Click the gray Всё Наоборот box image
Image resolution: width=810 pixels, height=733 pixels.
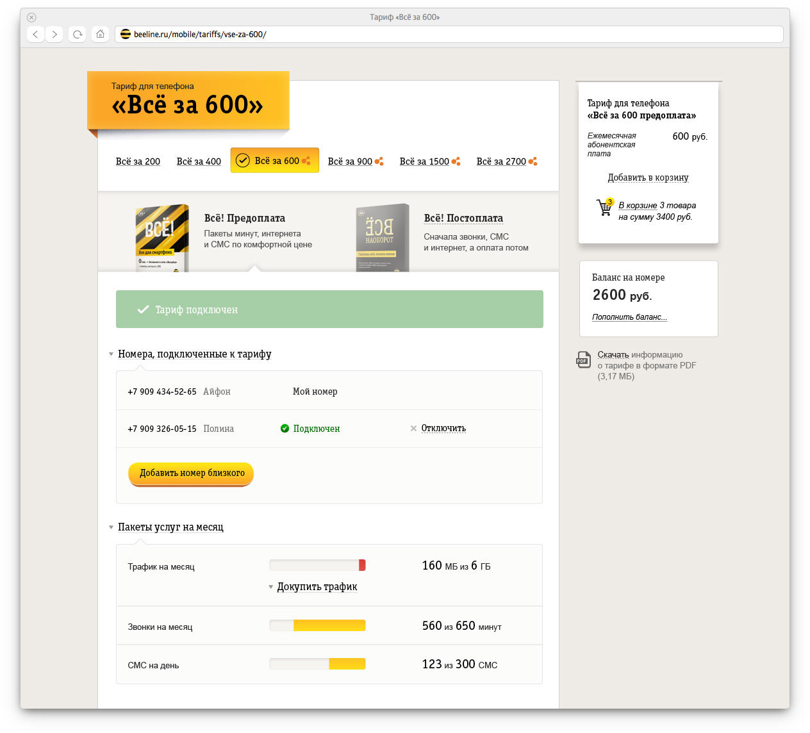(382, 238)
